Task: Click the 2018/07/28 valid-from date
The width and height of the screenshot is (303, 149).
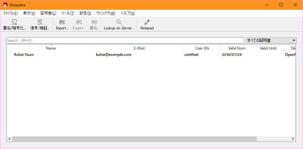Action: [x=232, y=55]
